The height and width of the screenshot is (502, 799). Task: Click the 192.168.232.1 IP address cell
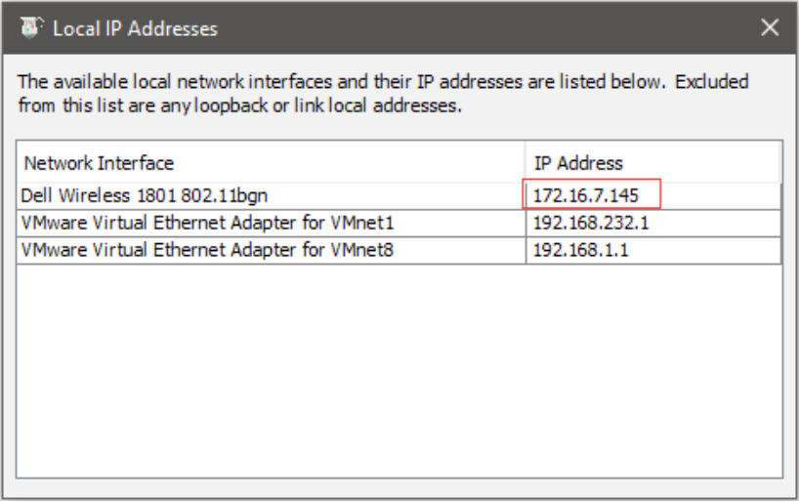coord(591,223)
